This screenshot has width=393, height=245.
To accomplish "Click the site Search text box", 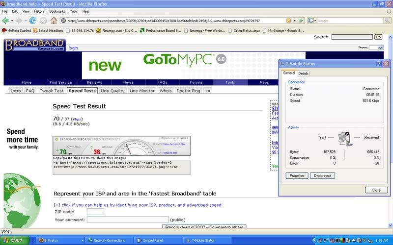I will click(x=352, y=37).
